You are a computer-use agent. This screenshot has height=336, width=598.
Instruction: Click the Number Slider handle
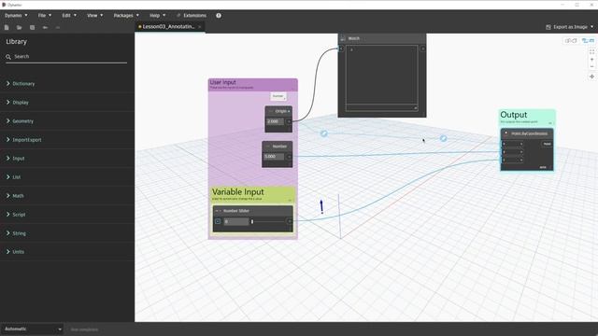pos(252,221)
